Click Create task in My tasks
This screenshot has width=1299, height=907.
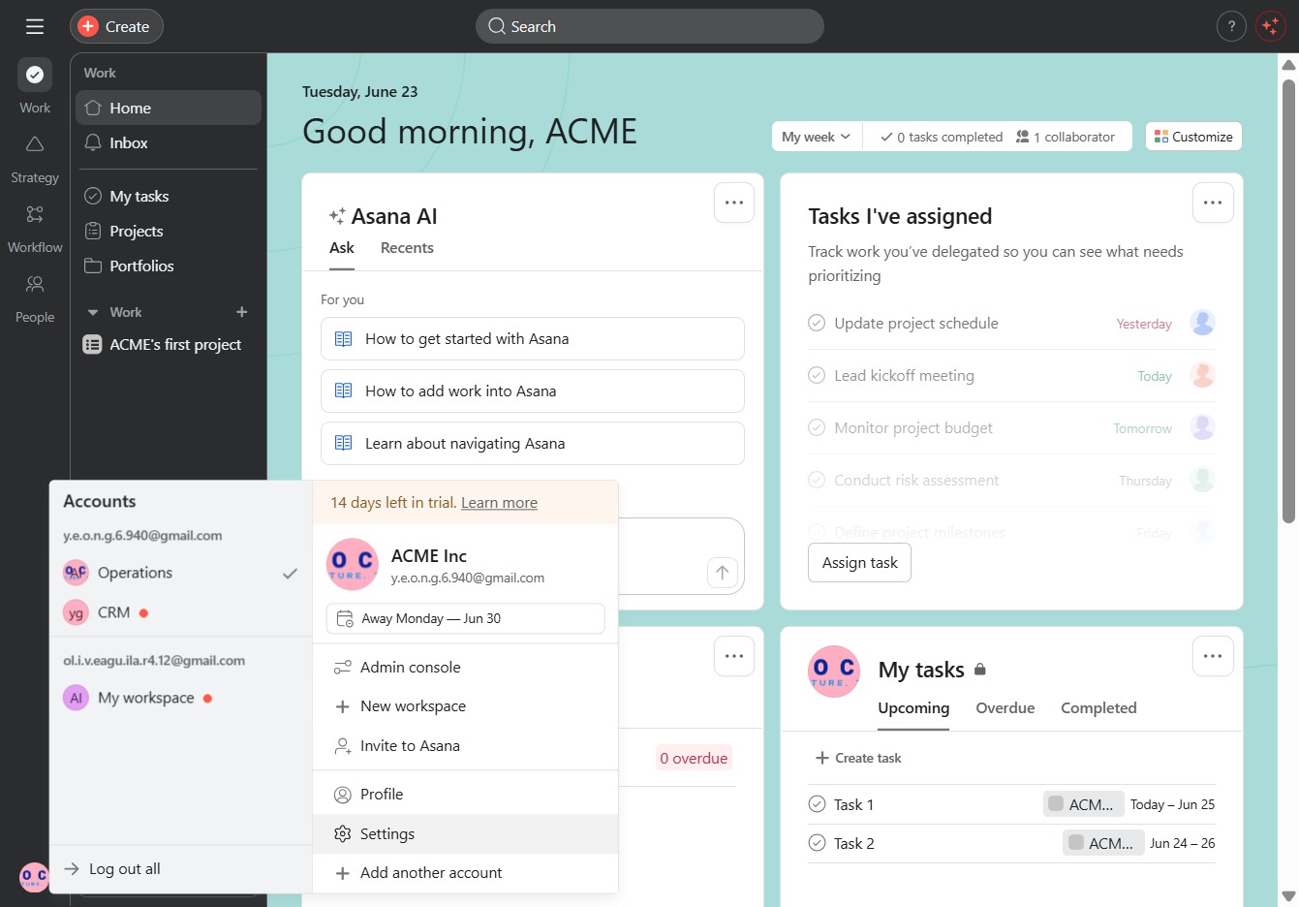tap(858, 758)
